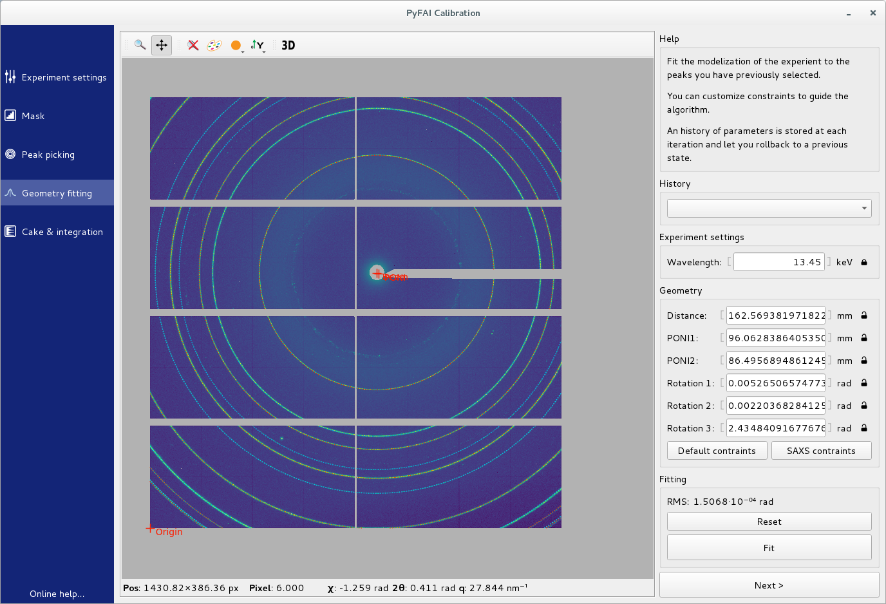Apply SAXS contraints
Viewport: 886px width, 604px height.
point(821,450)
